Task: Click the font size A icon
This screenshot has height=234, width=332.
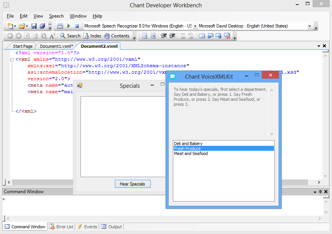Action: point(52,36)
